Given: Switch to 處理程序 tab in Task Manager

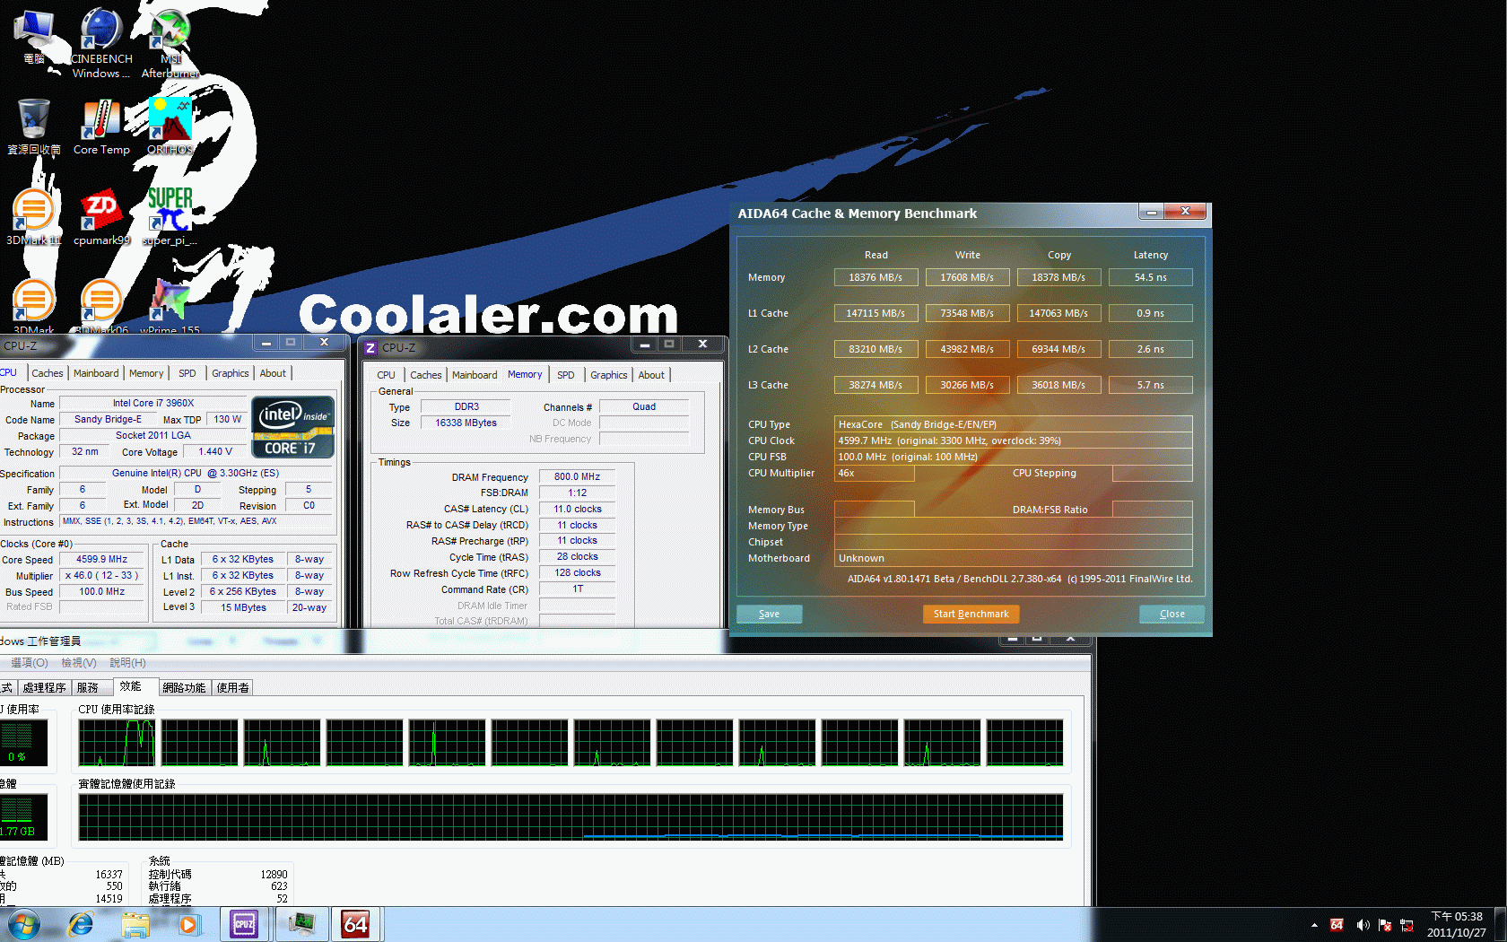Looking at the screenshot, I should pos(44,687).
